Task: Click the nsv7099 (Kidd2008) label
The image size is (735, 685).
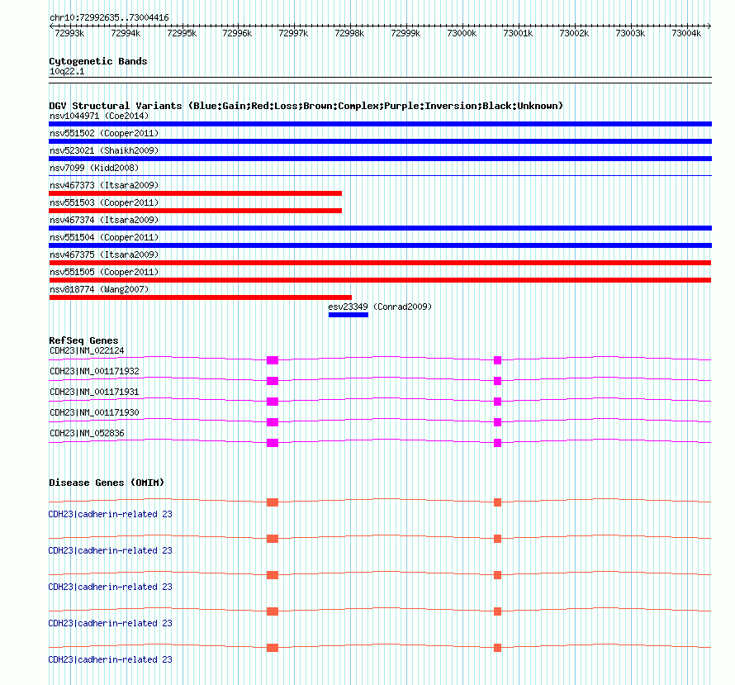Action: point(94,168)
